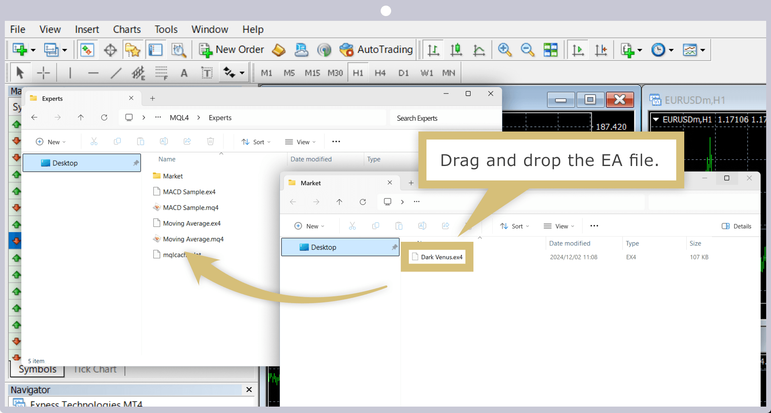
Task: Toggle chart auto scroll icon
Action: pos(578,50)
